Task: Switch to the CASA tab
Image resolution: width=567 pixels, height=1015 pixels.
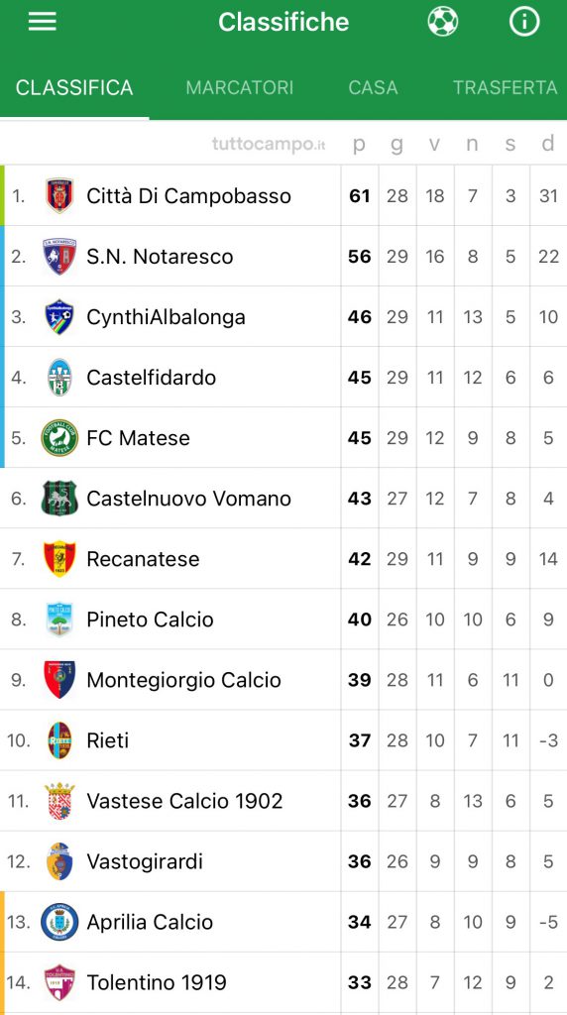Action: click(x=373, y=87)
